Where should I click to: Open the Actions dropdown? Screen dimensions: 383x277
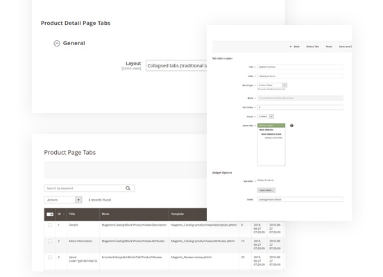(62, 200)
